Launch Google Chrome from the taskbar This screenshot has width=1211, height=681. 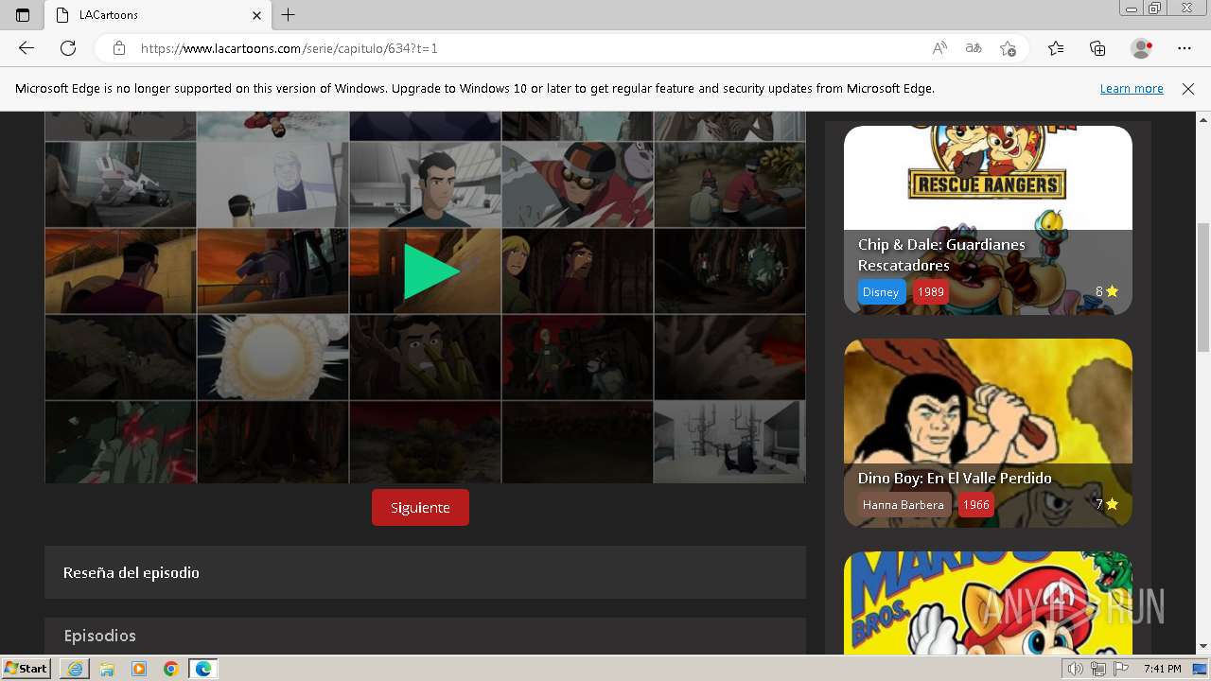(170, 669)
